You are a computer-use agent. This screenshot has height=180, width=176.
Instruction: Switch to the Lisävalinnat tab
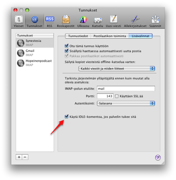point(140,36)
